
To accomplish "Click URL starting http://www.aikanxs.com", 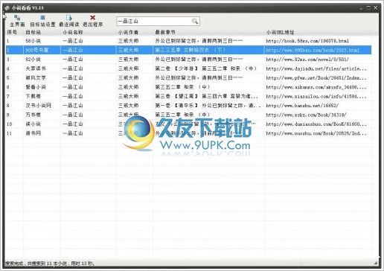I will point(316,87).
